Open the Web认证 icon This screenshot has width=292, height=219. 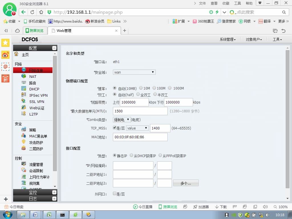24,107
